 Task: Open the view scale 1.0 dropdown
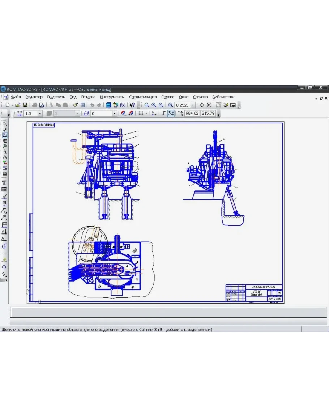click(x=40, y=113)
